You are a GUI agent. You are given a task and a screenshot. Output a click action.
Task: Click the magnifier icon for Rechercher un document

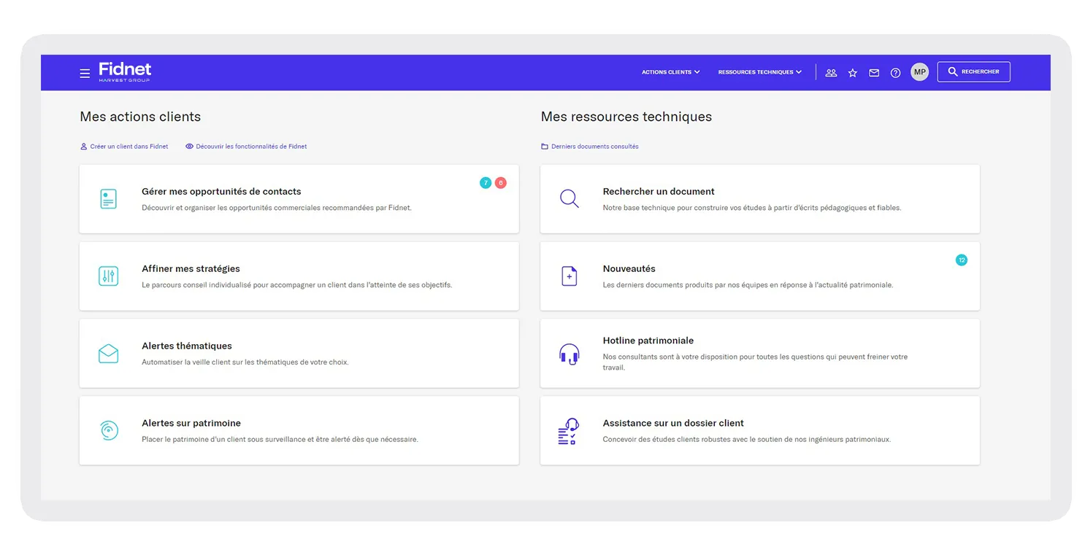[x=570, y=199]
